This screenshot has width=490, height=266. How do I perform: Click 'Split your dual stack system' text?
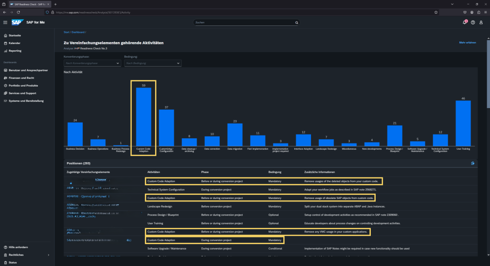345,207
